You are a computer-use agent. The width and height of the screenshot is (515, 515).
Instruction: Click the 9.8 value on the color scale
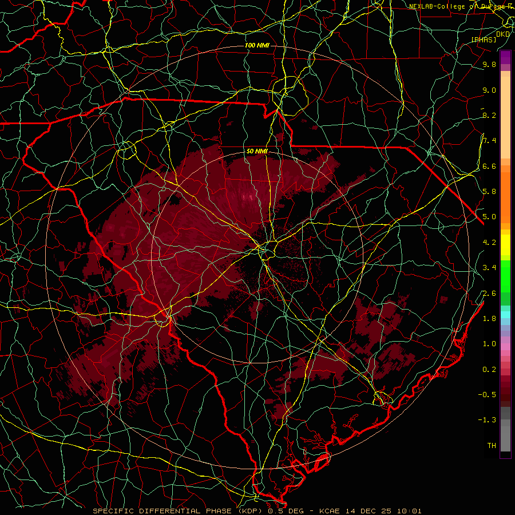coord(489,65)
